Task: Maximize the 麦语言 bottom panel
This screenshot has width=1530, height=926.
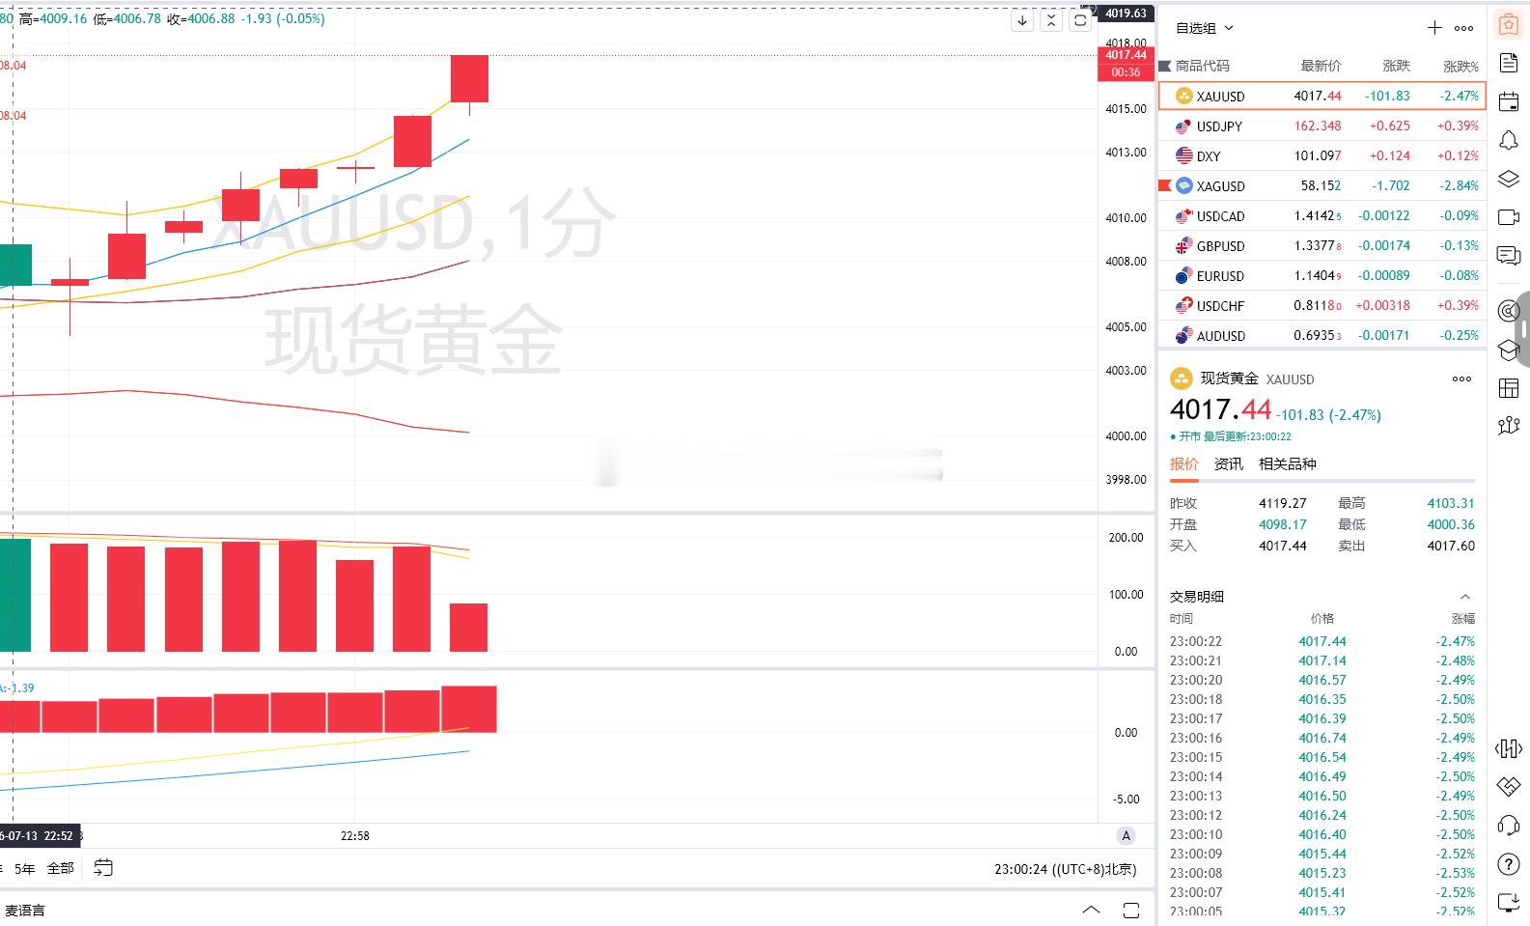Action: 1131,910
